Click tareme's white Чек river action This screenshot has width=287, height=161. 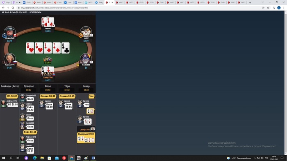tap(87, 105)
